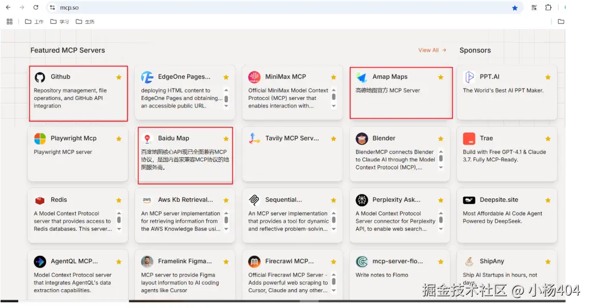Click the Redis description scrollbar thumb
The width and height of the screenshot is (590, 308).
pyautogui.click(x=119, y=220)
